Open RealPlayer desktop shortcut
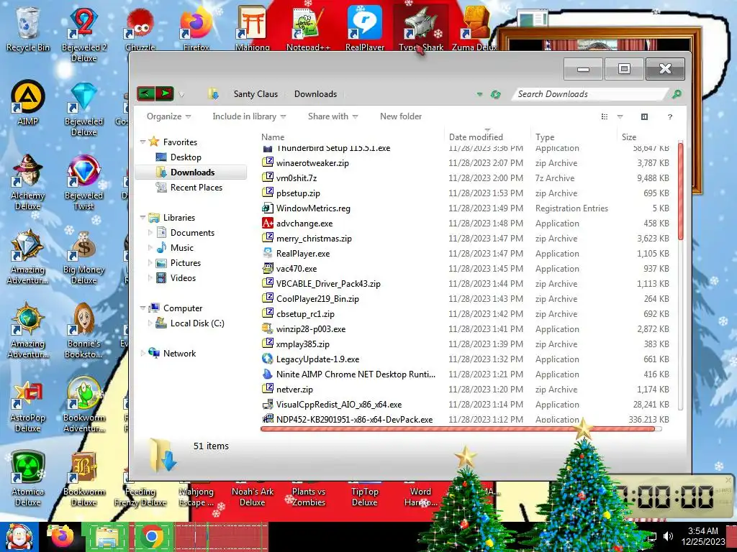The width and height of the screenshot is (737, 552). (365, 29)
